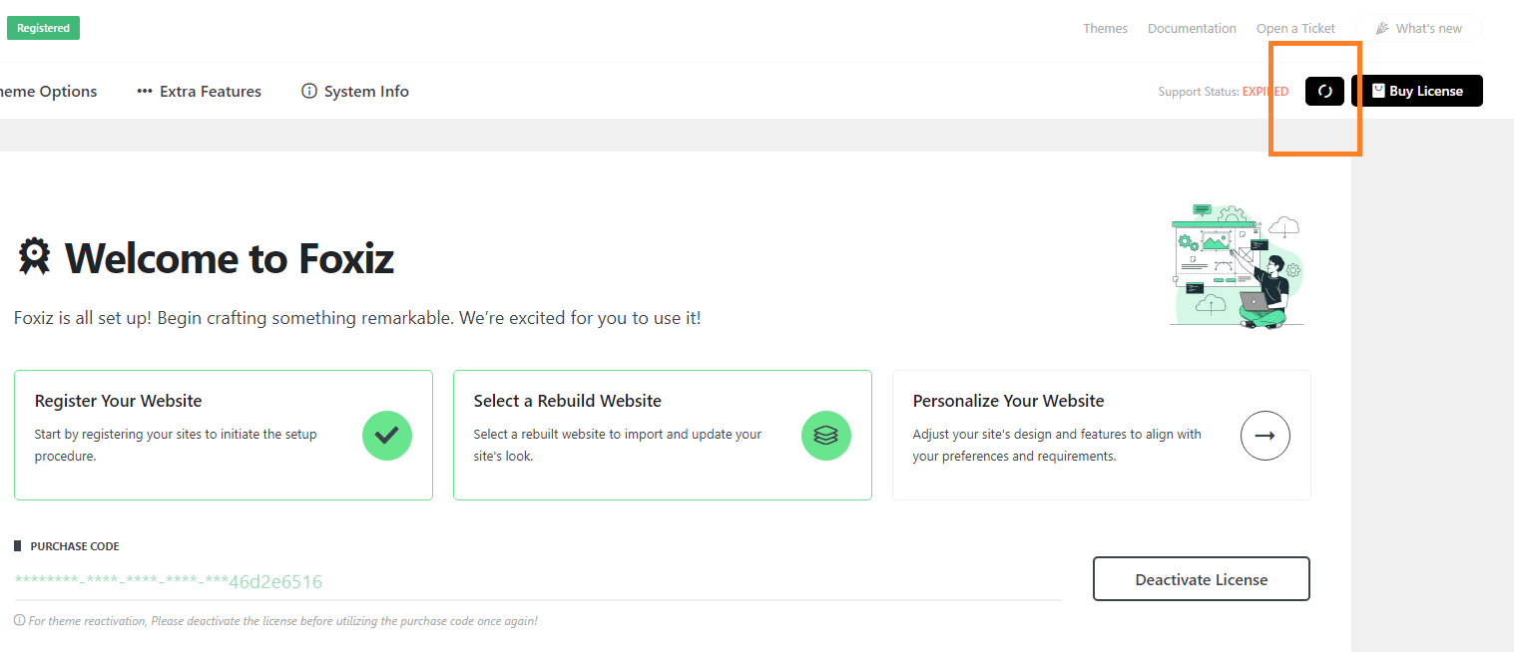Click the award badge icon beside Welcome heading
This screenshot has width=1514, height=652.
(x=34, y=256)
